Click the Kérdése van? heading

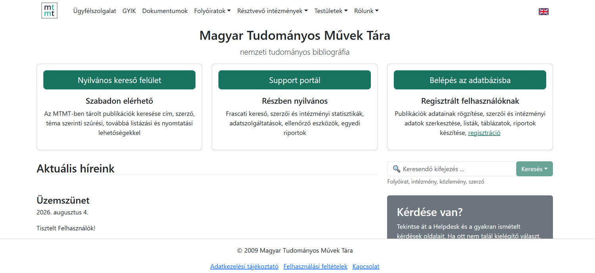click(x=430, y=212)
